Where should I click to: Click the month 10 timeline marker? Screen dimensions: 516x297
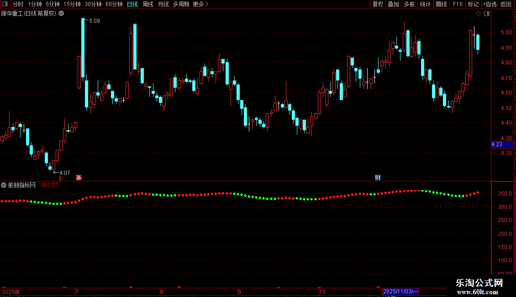coord(322,292)
